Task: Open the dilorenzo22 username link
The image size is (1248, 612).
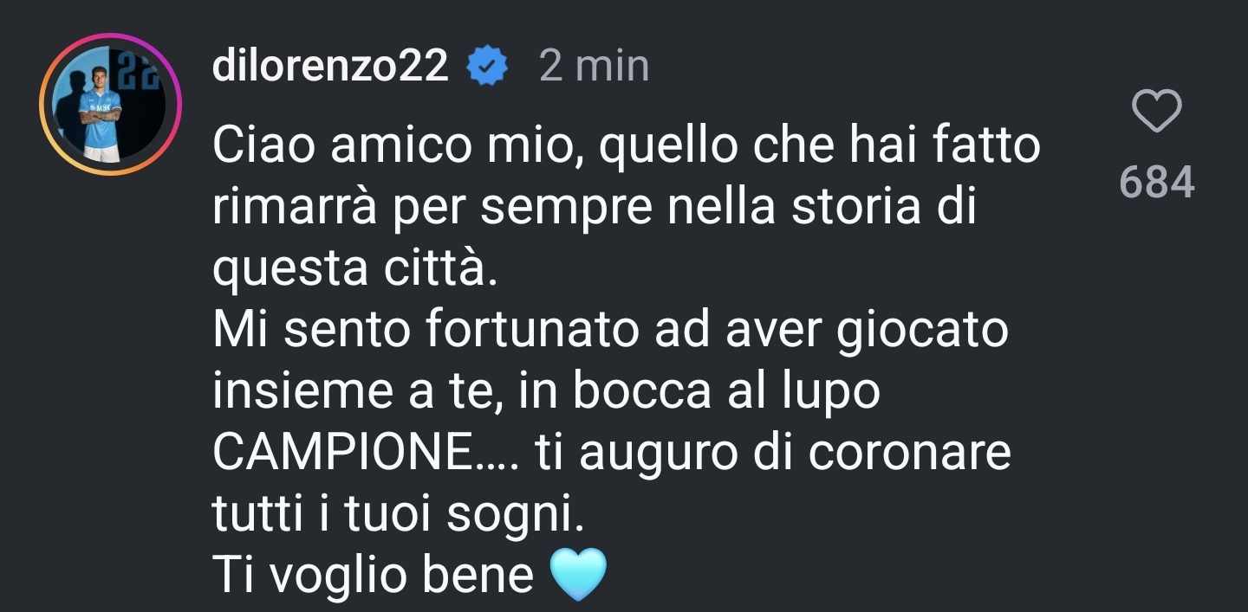Action: point(330,66)
